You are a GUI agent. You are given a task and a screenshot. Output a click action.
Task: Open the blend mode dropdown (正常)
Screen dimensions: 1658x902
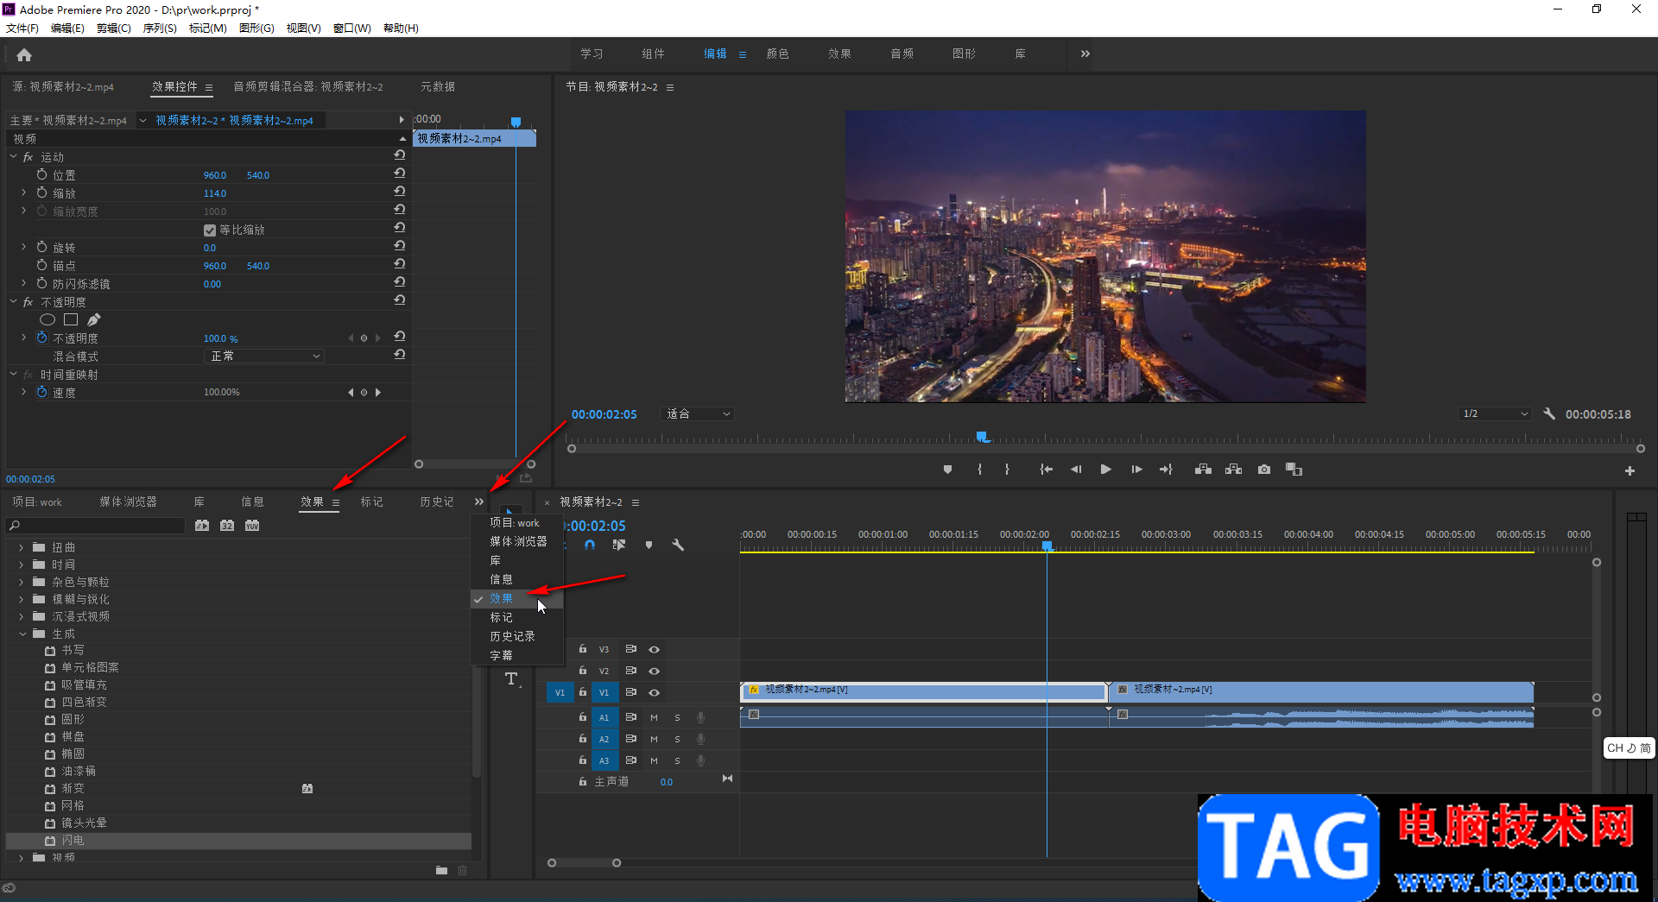[265, 356]
